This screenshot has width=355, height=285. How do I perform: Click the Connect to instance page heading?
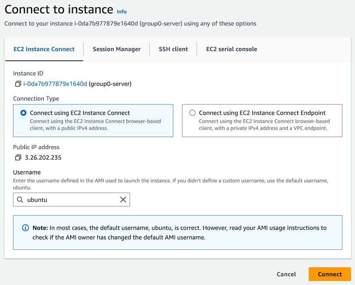(59, 10)
